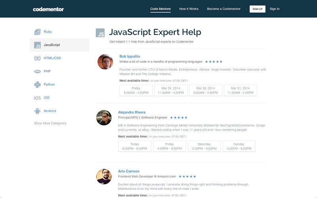Choose Bob's Mar 31, 2014 time slot
The image size is (317, 198).
click(241, 91)
